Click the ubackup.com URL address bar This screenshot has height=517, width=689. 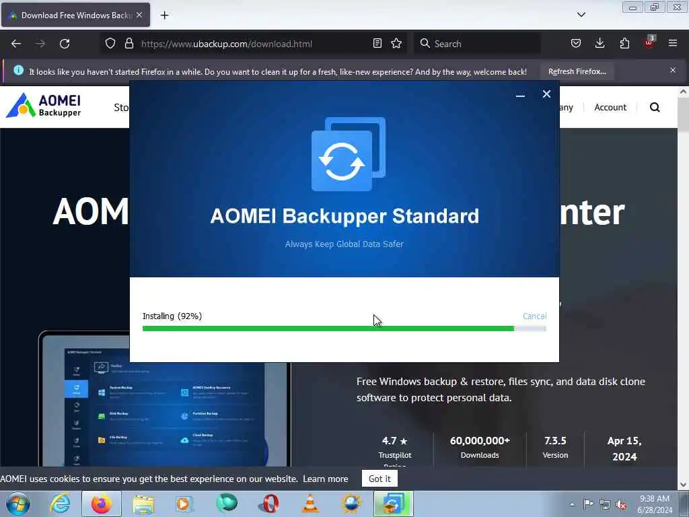coord(226,44)
